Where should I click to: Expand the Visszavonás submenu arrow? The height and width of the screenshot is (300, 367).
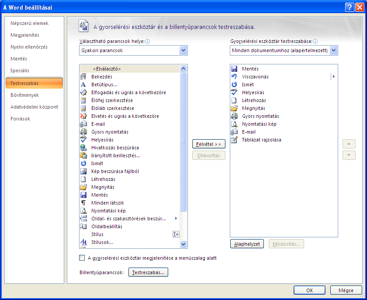[334, 77]
